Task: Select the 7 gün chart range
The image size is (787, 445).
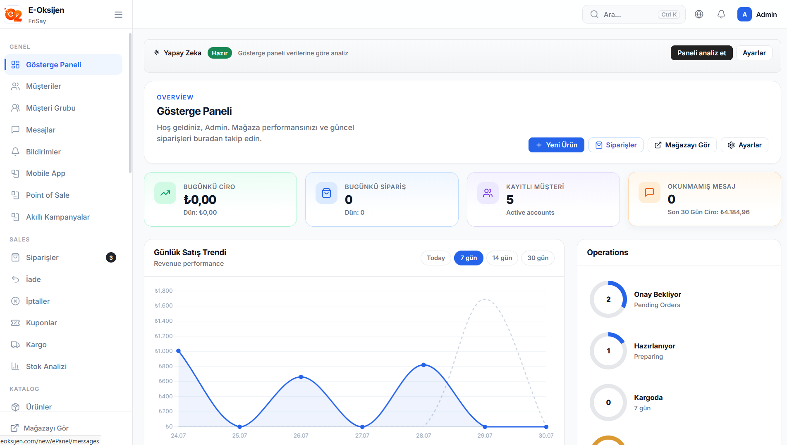Action: pyautogui.click(x=469, y=258)
